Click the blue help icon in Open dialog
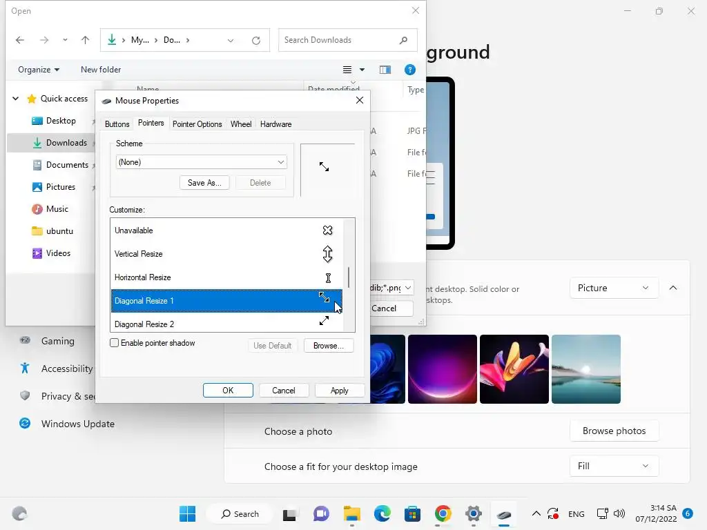707x530 pixels. pos(410,70)
